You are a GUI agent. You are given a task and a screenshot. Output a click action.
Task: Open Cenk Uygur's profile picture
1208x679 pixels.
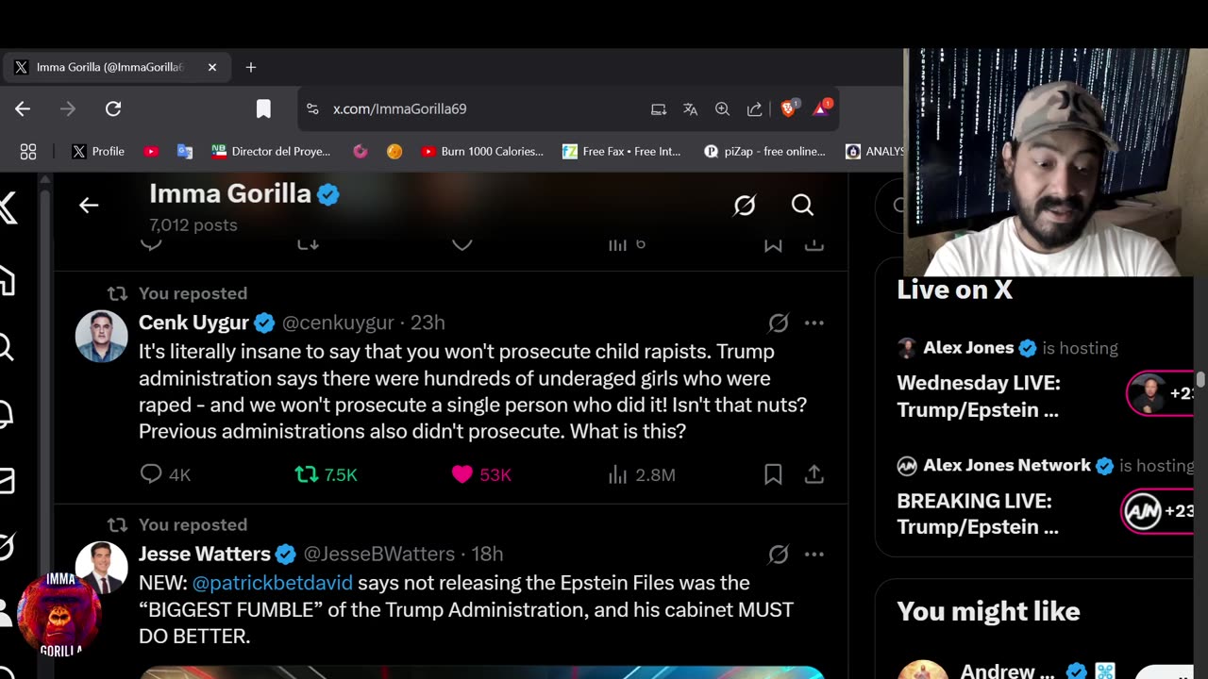click(x=101, y=336)
